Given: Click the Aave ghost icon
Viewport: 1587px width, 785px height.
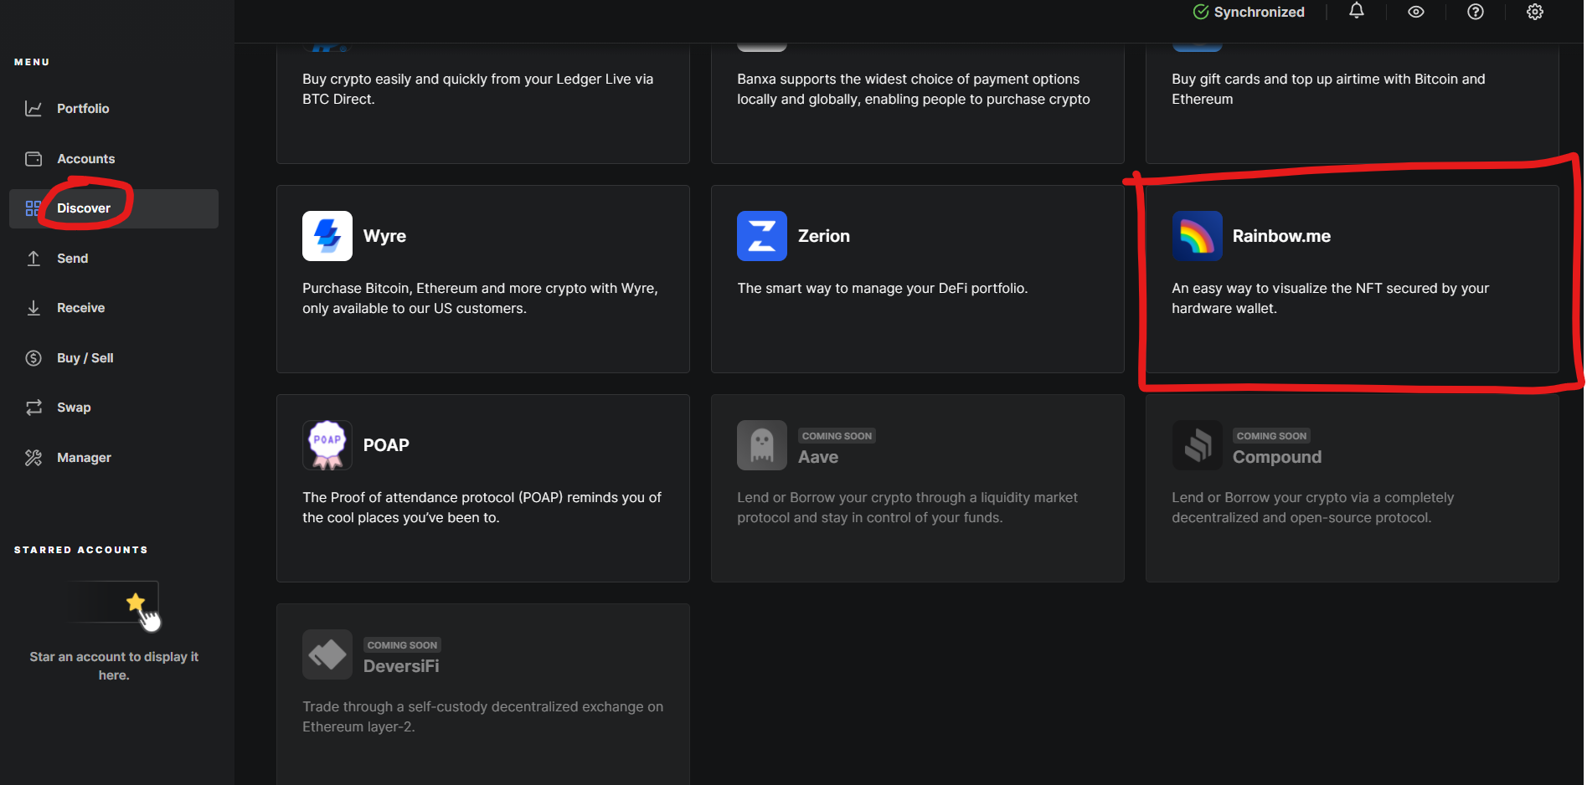Looking at the screenshot, I should (761, 445).
